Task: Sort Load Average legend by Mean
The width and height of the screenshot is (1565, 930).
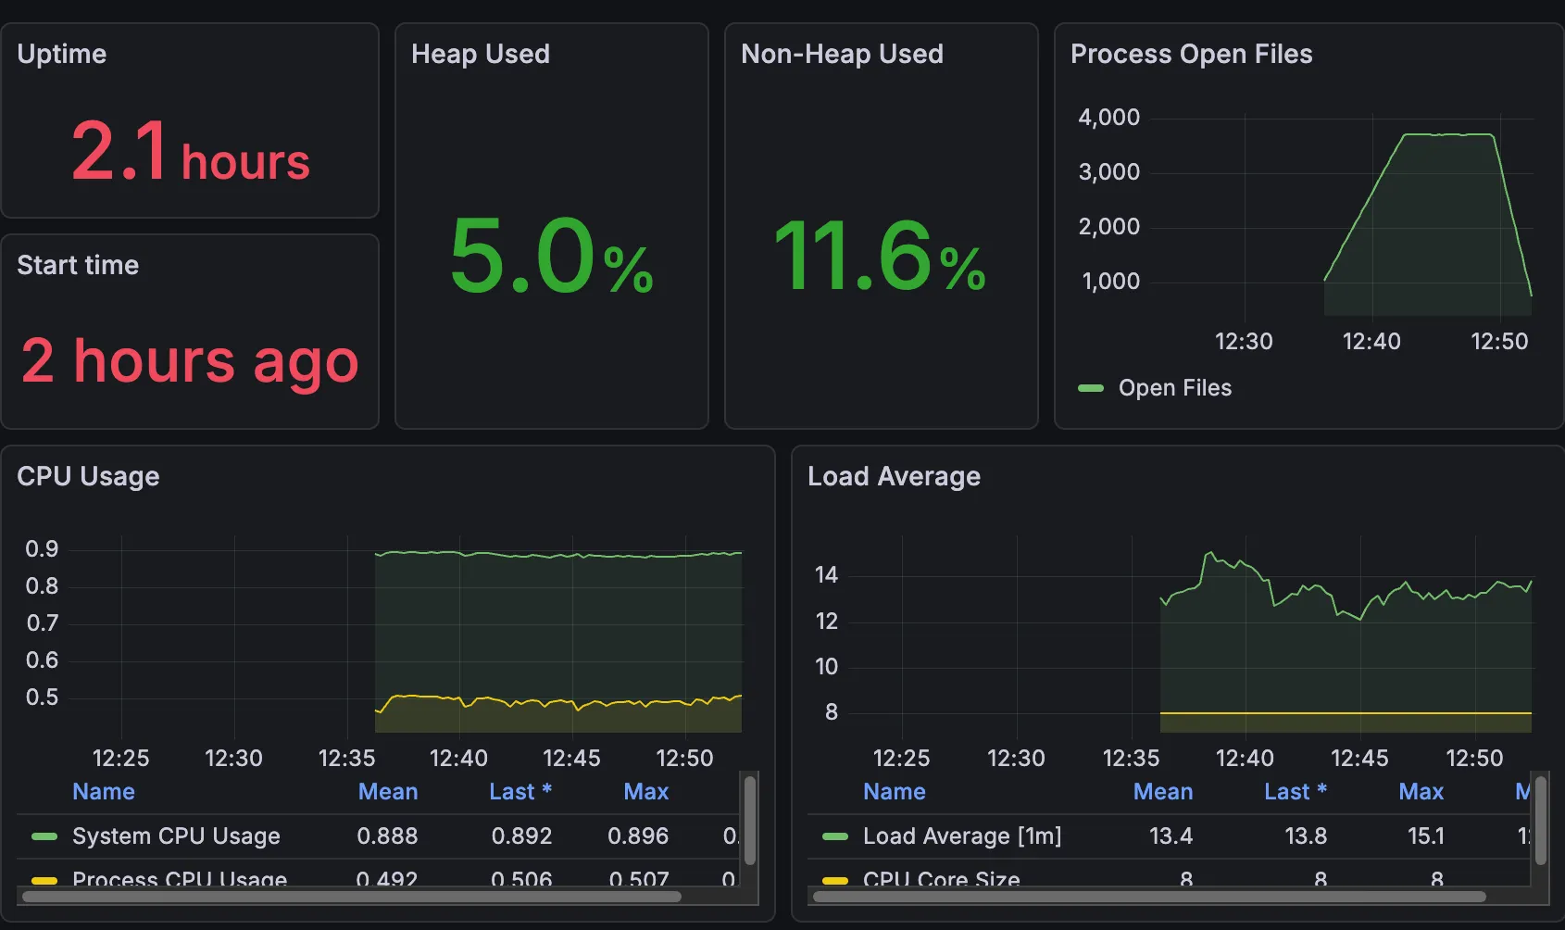Action: 1162,792
